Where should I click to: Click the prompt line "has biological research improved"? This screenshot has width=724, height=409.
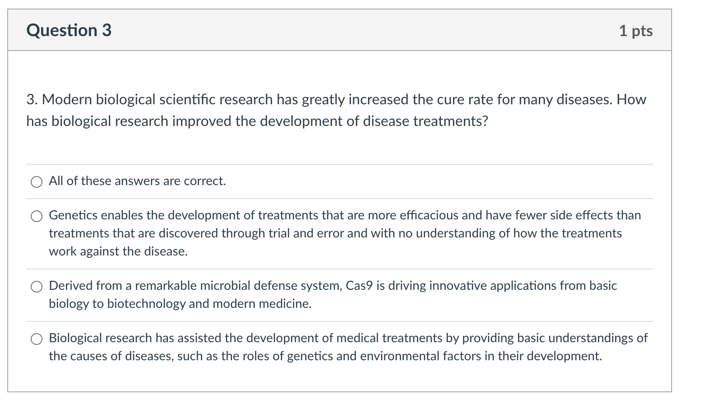point(257,121)
